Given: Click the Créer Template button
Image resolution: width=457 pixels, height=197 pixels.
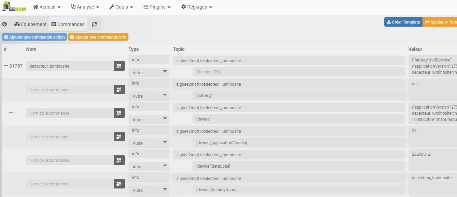Looking at the screenshot, I should 403,22.
